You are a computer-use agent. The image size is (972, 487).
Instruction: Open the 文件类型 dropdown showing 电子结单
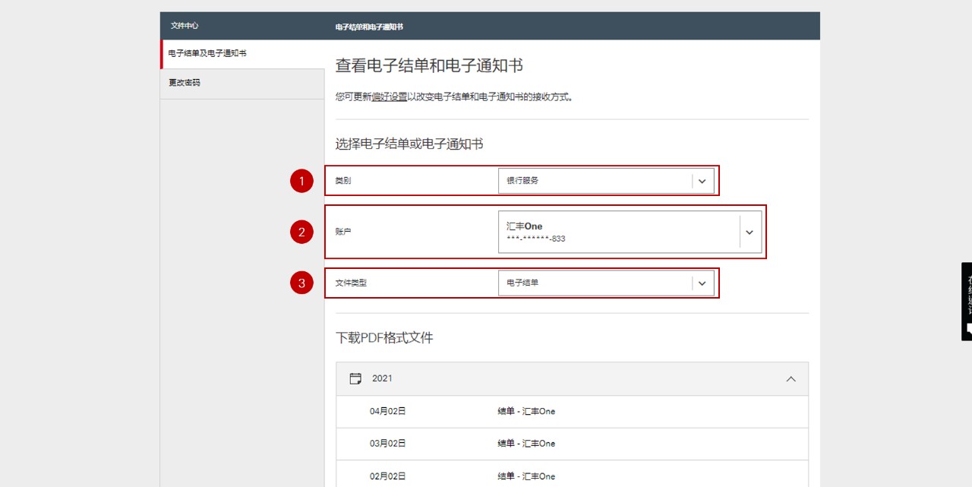pyautogui.click(x=606, y=283)
